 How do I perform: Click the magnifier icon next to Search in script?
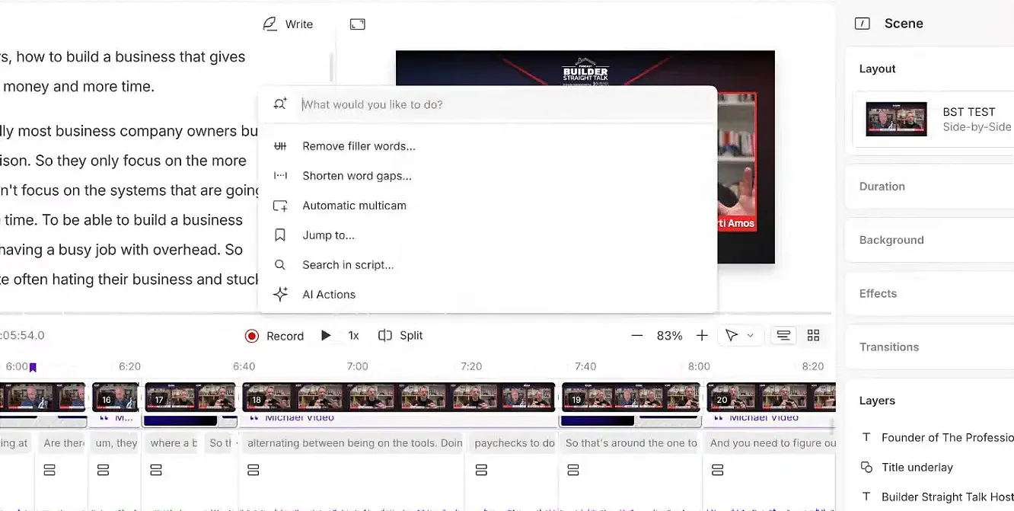click(x=280, y=264)
